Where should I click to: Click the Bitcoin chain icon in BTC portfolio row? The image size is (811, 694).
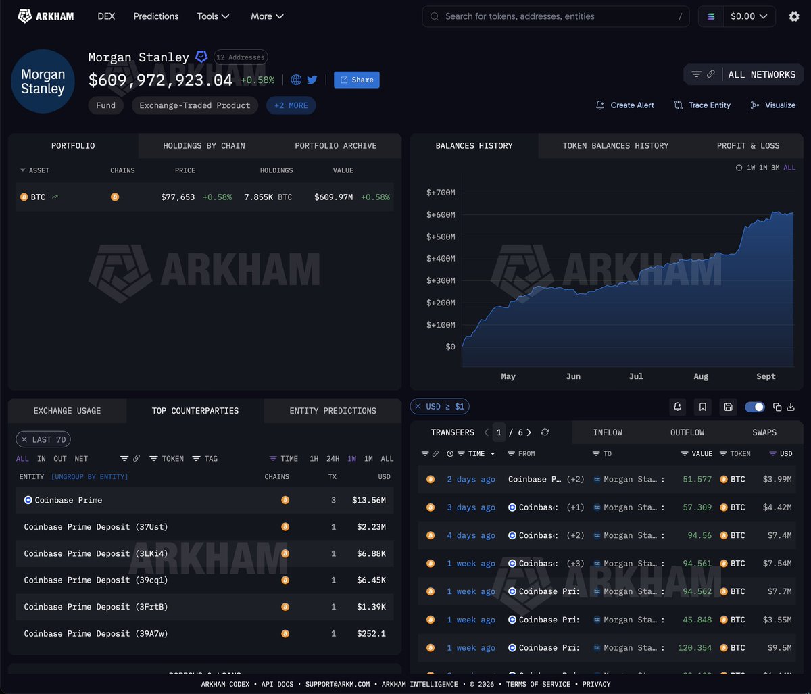(115, 197)
